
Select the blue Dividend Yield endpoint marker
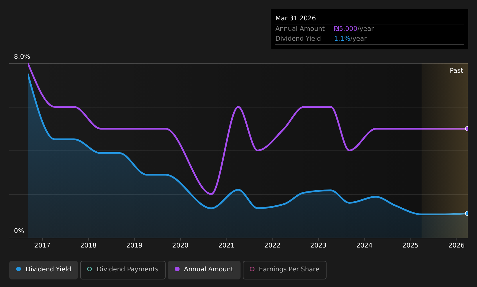(x=467, y=213)
